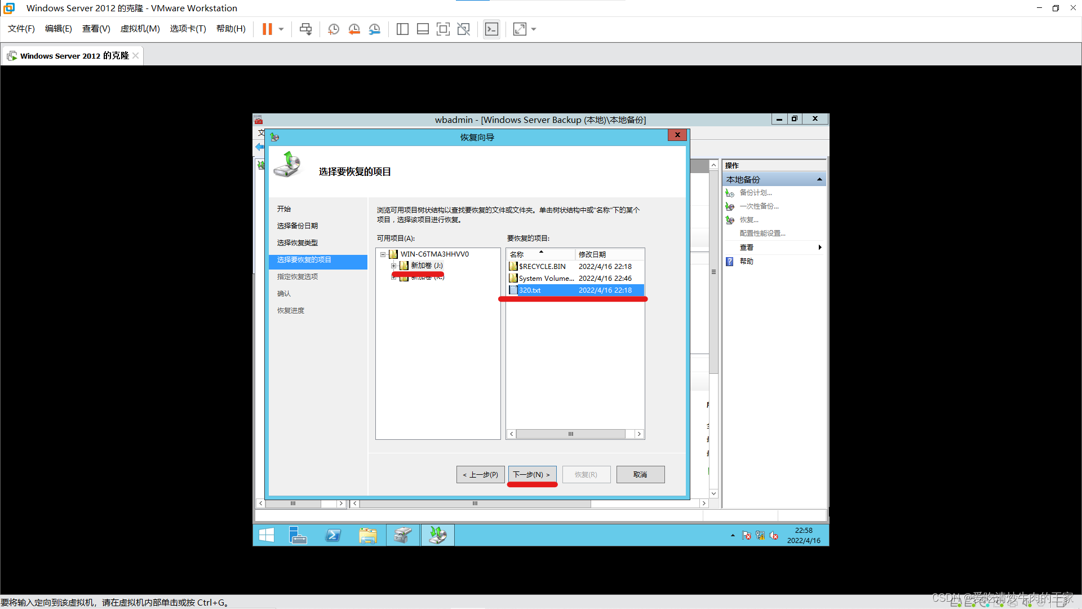The width and height of the screenshot is (1082, 609).
Task: Open the 选项卡(T) menu
Action: click(x=188, y=29)
